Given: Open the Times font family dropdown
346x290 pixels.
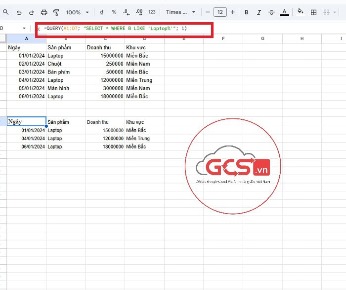Looking at the screenshot, I should click(180, 12).
